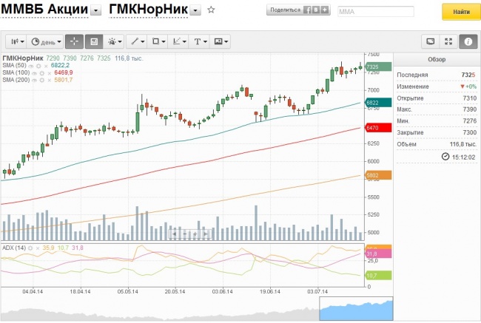
Task: Click the ADX (14) indicator name
Action: [14, 248]
